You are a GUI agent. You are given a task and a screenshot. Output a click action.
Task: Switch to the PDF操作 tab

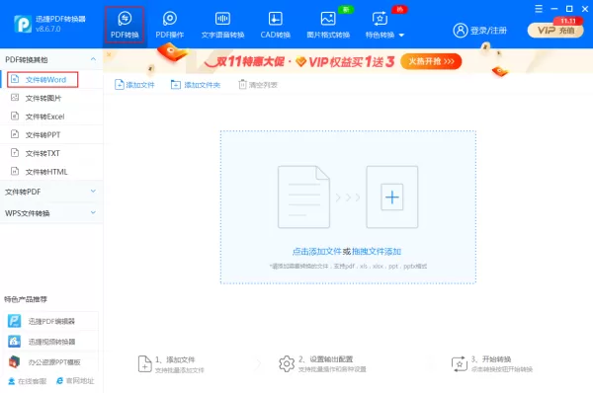click(x=169, y=25)
